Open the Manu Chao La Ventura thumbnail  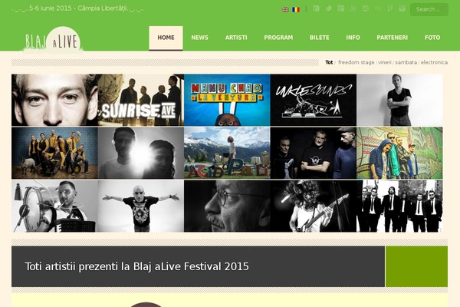(227, 100)
